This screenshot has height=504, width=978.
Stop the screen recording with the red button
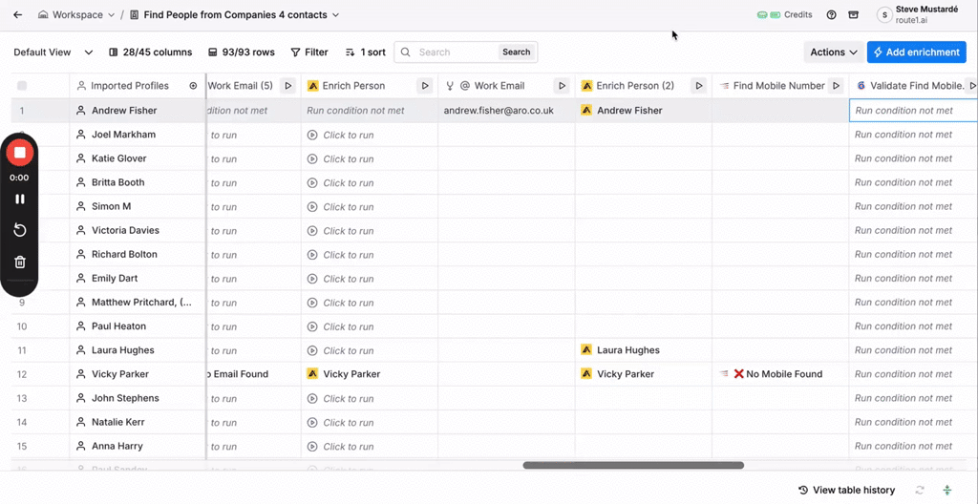(20, 153)
